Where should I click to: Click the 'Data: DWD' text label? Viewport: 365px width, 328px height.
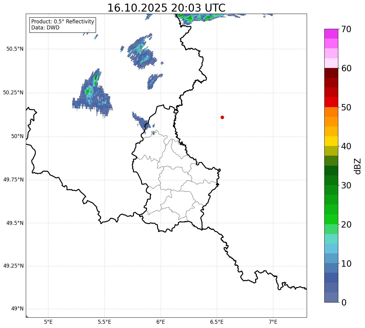[x=45, y=28]
